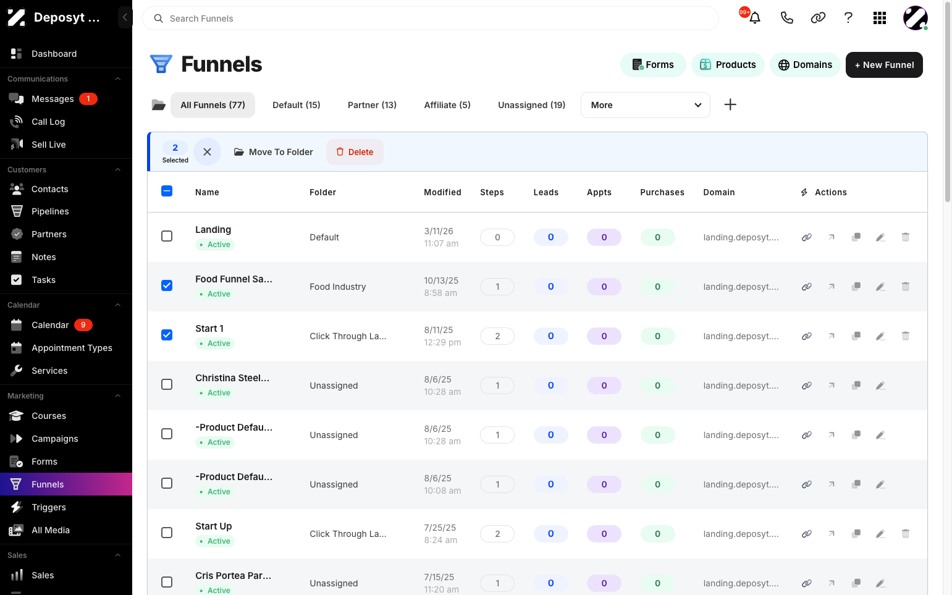This screenshot has width=952, height=595.
Task: Click the Domains button
Action: (805, 65)
